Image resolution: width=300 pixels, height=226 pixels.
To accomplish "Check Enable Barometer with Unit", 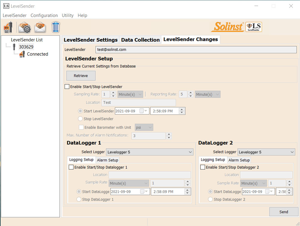I will [x=81, y=127].
